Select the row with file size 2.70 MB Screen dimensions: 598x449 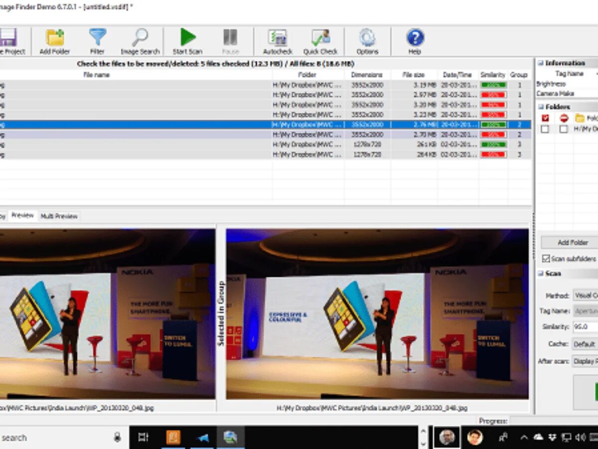point(266,135)
